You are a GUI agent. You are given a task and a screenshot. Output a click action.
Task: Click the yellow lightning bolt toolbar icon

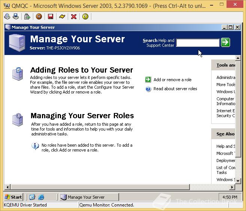pyautogui.click(x=62, y=16)
